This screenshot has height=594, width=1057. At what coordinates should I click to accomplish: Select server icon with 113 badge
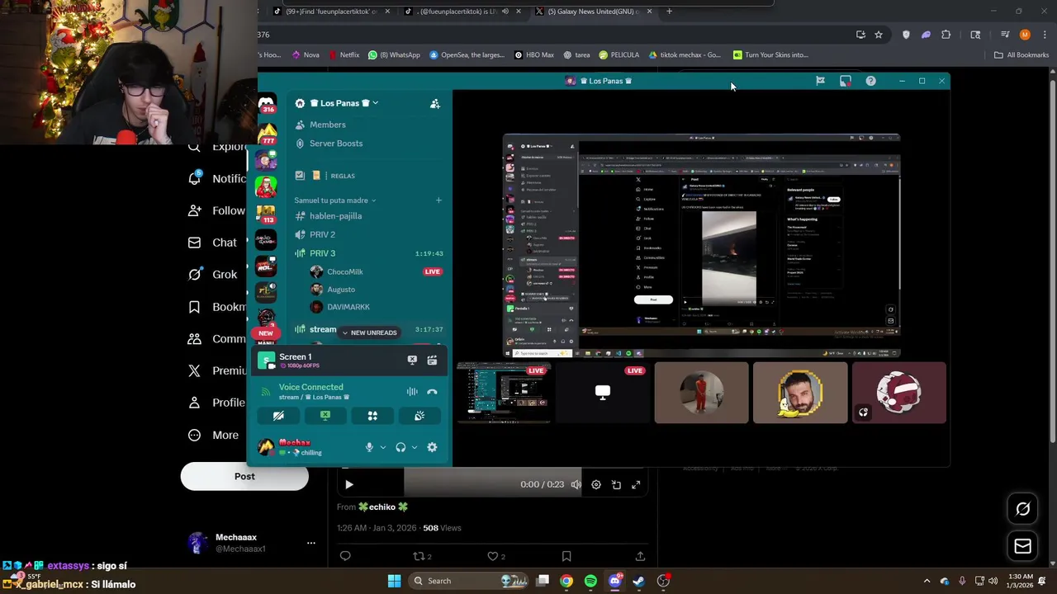(x=266, y=213)
